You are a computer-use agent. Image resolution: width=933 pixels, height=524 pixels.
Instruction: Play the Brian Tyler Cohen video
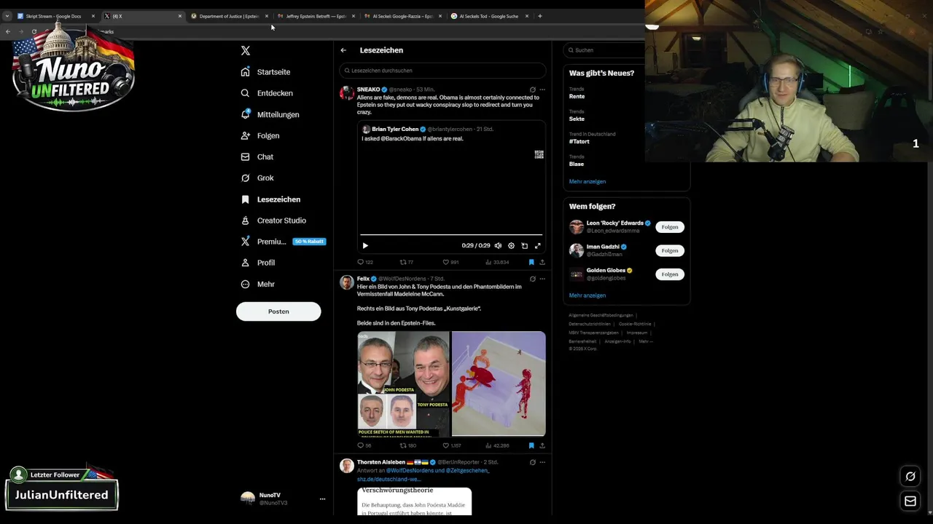[x=365, y=246]
